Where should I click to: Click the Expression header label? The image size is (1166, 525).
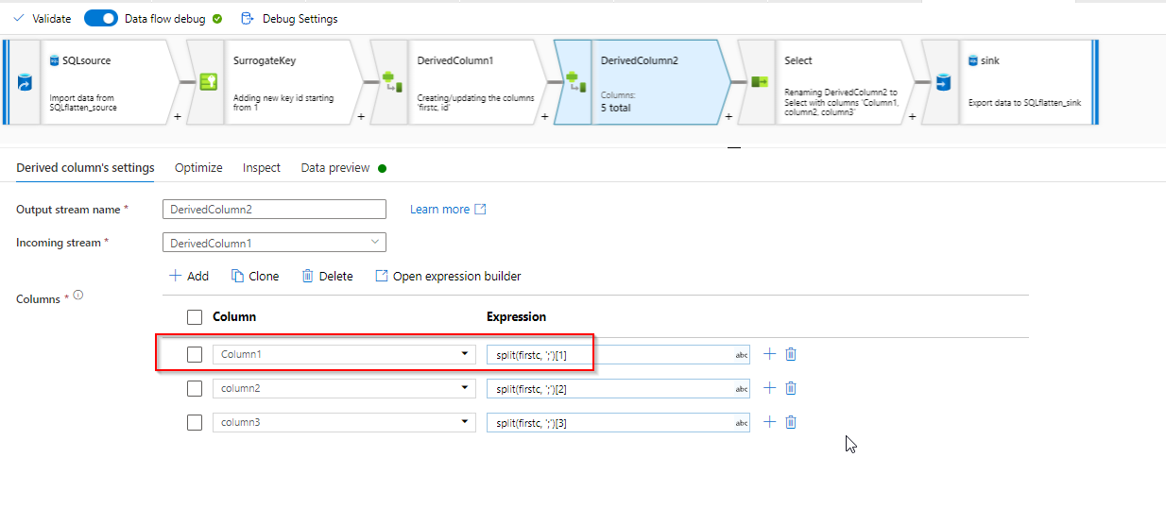[516, 317]
